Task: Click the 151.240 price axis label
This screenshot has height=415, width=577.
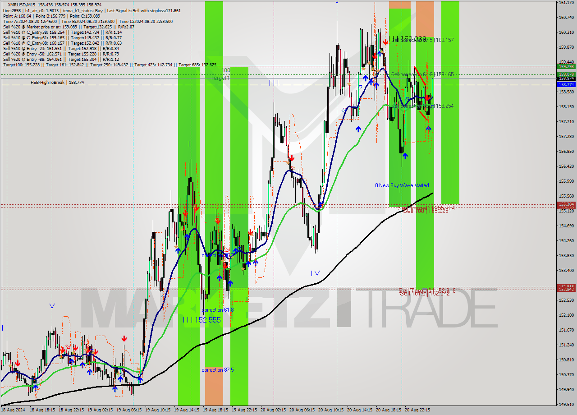Action: coord(566,345)
